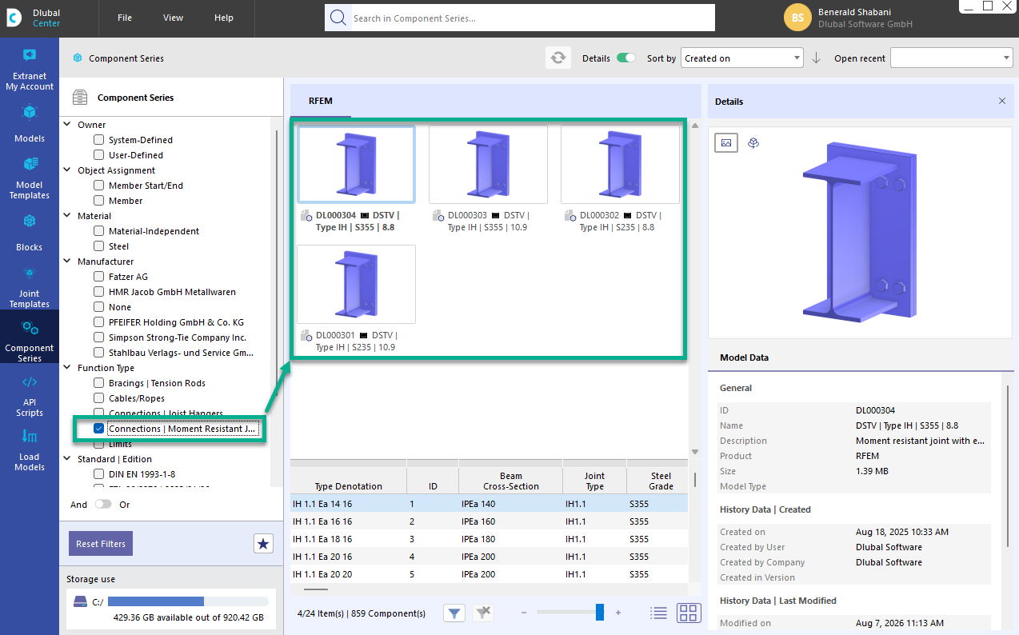Collapse the Standard | Edition group
The image size is (1019, 635).
point(67,459)
